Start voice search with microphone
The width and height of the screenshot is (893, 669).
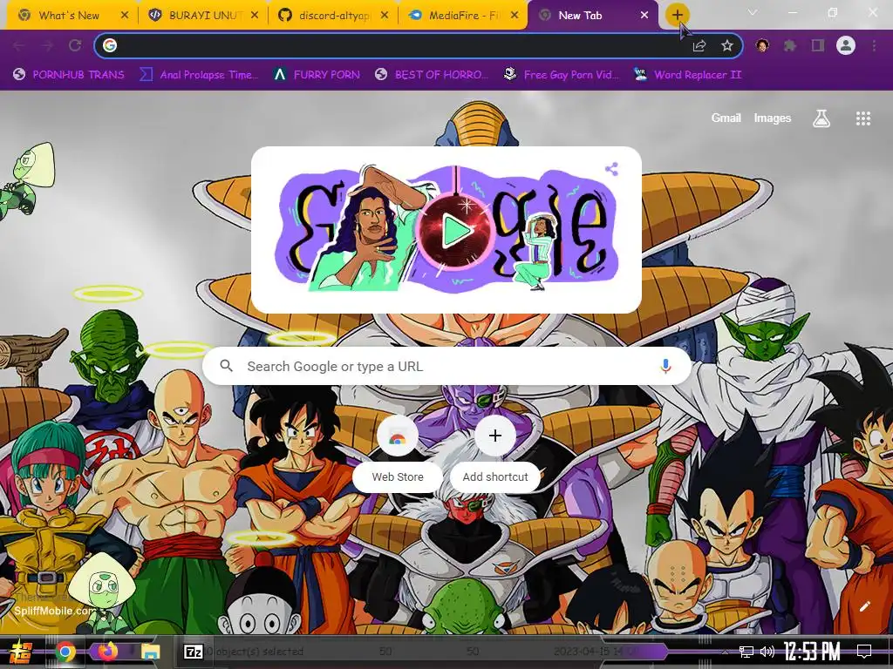665,366
